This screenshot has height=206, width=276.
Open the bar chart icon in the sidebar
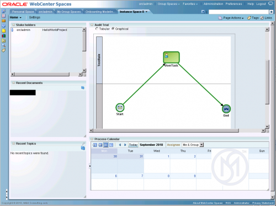tap(3, 35)
